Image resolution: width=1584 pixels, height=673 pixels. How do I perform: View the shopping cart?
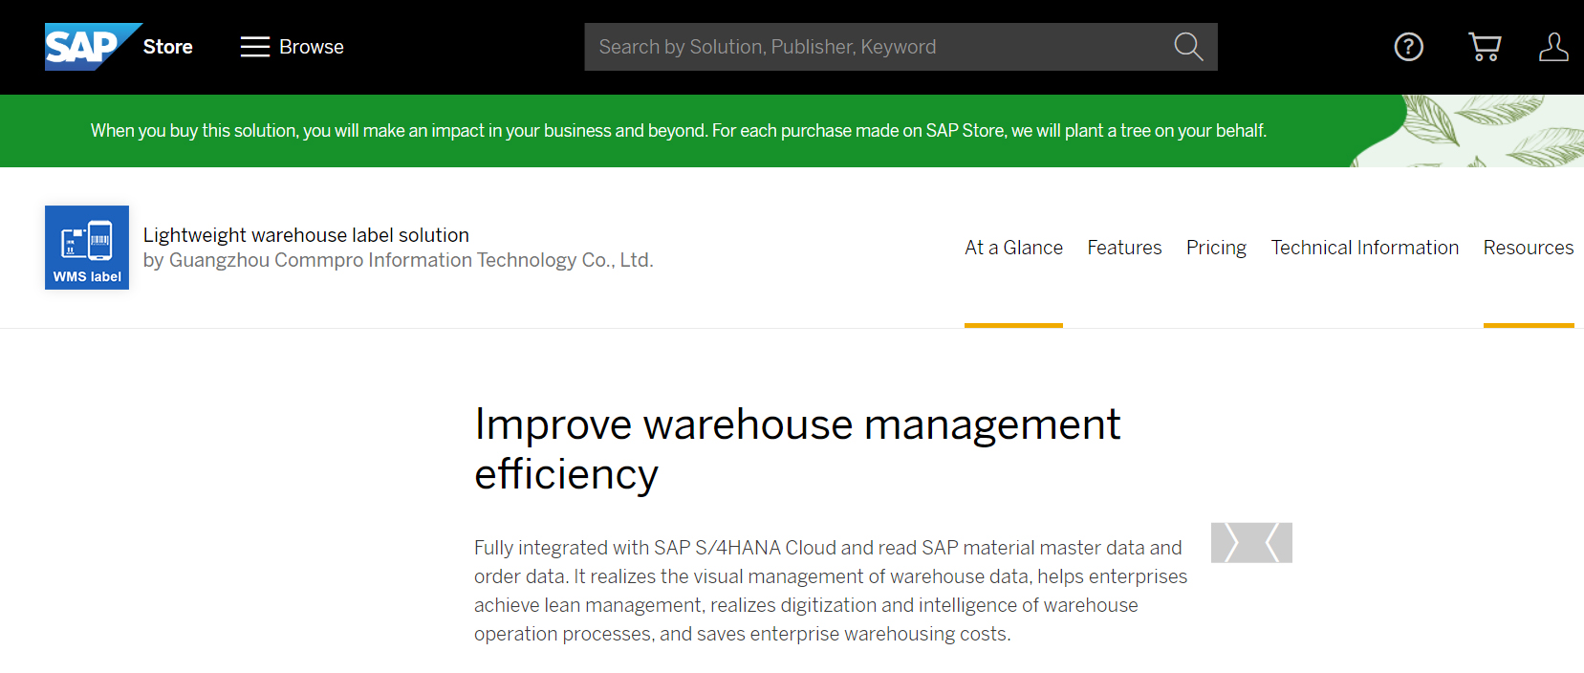coord(1484,47)
